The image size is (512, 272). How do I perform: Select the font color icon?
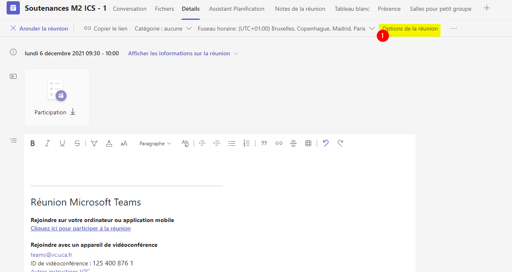point(109,143)
